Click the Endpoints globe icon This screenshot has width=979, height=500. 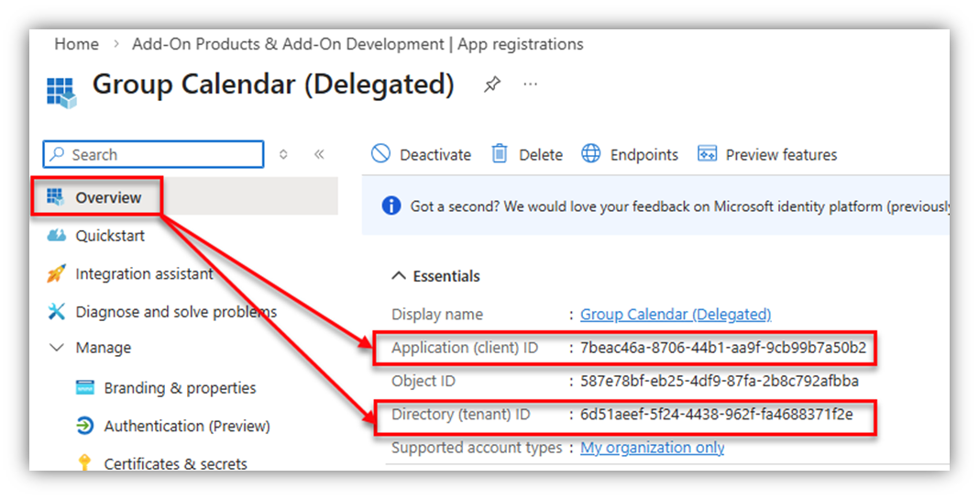point(590,154)
